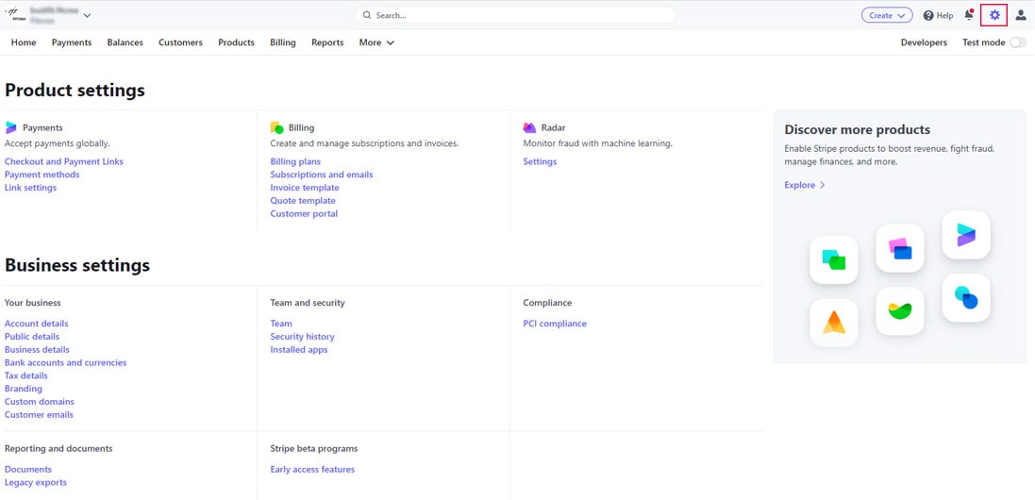Open the Products navigation tab
The width and height of the screenshot is (1035, 500).
coord(236,42)
